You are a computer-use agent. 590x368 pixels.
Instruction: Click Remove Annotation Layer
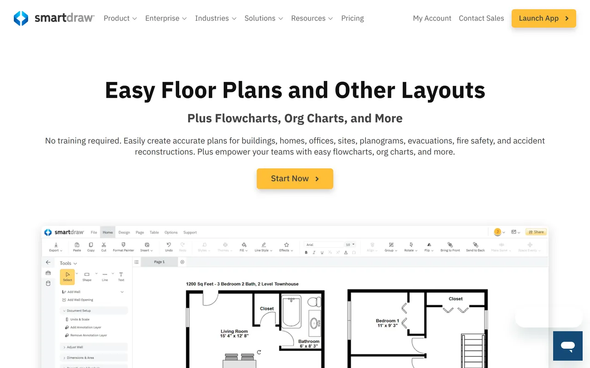pos(86,335)
